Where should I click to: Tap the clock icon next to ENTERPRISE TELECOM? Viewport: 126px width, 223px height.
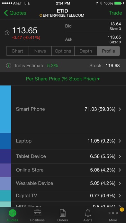click(41, 15)
